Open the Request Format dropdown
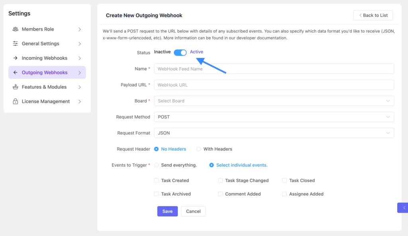This screenshot has width=408, height=236. [274, 133]
